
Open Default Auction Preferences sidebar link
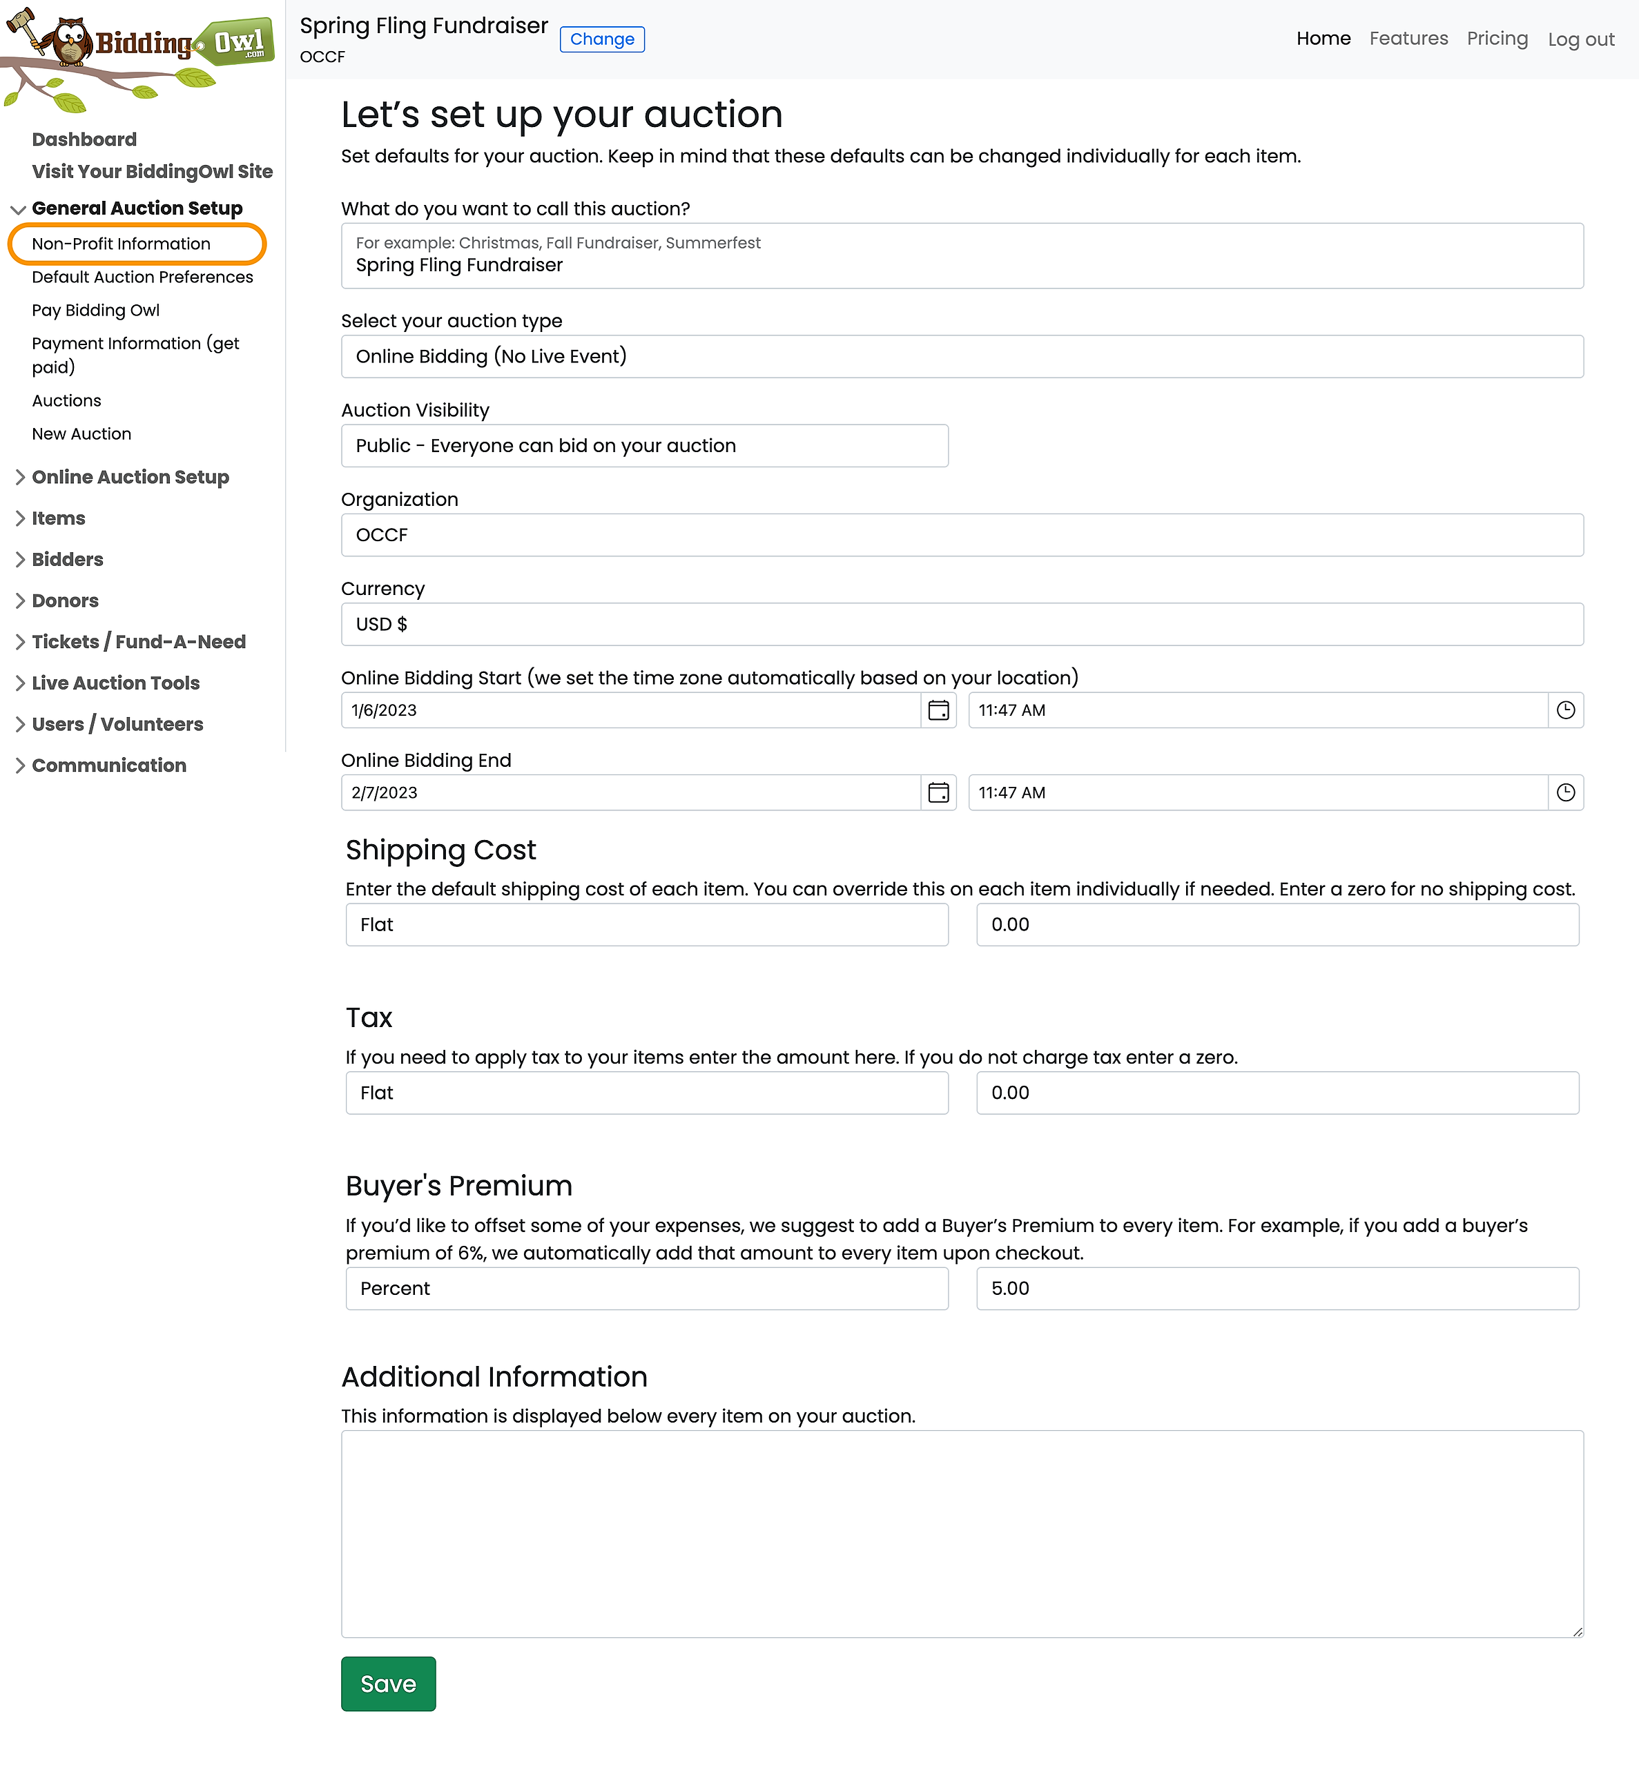click(x=142, y=277)
